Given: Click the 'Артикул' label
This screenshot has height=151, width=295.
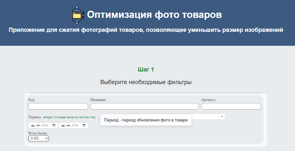Looking at the screenshot, I should [x=208, y=100].
